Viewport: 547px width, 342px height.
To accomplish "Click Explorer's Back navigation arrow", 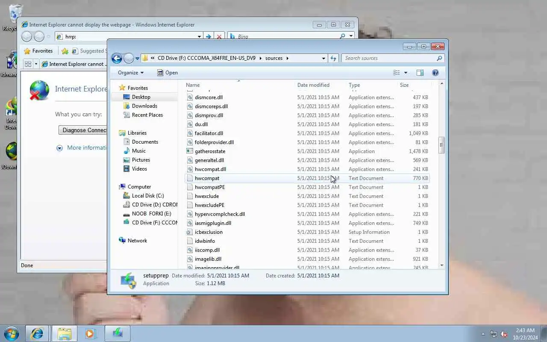I will 117,58.
